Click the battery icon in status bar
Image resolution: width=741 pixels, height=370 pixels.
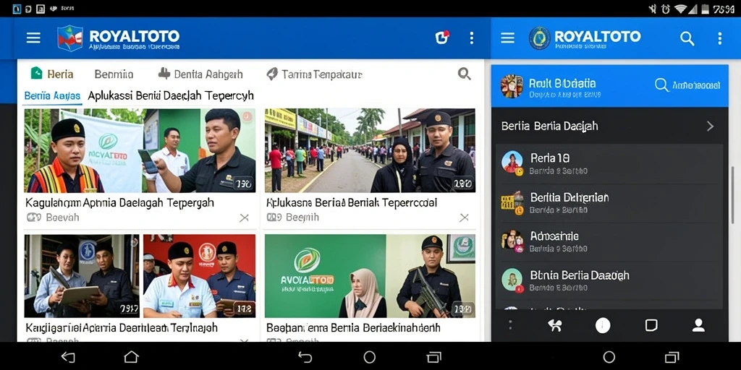[703, 9]
